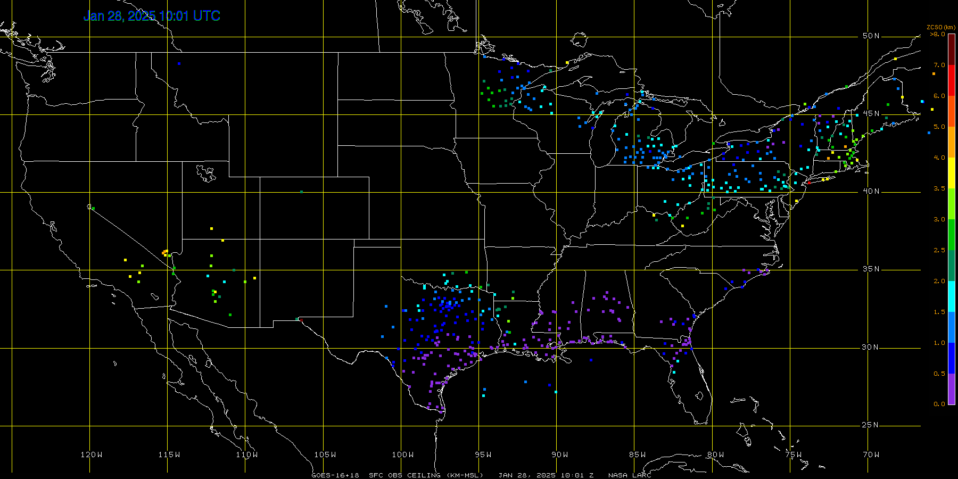Click the 4.0 colorbar label
The height and width of the screenshot is (479, 958).
[939, 158]
